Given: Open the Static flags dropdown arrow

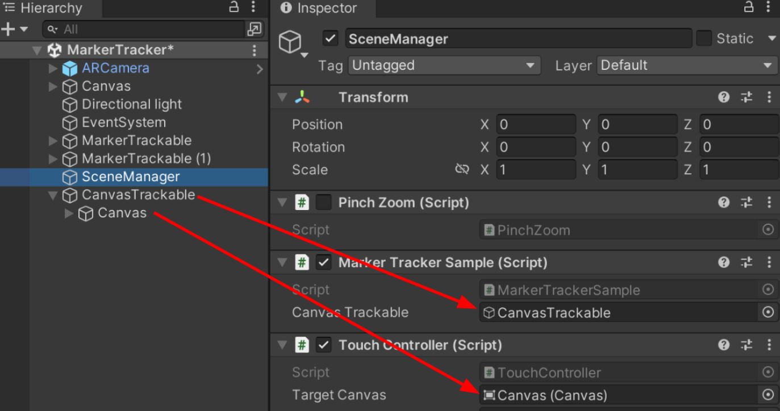Looking at the screenshot, I should pyautogui.click(x=771, y=39).
